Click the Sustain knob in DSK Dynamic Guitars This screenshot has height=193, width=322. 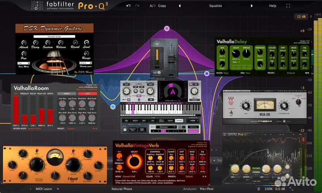coord(48,42)
